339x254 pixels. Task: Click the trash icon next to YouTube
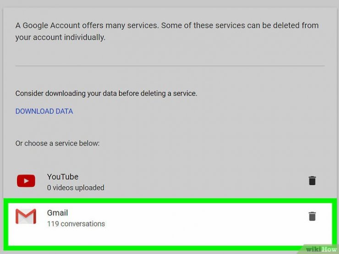tap(312, 180)
